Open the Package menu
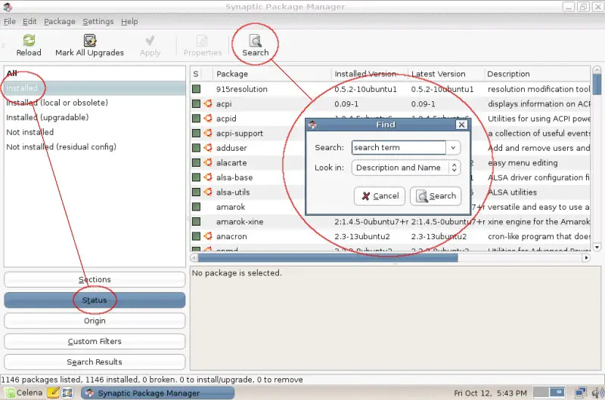The image size is (605, 400). [x=60, y=22]
